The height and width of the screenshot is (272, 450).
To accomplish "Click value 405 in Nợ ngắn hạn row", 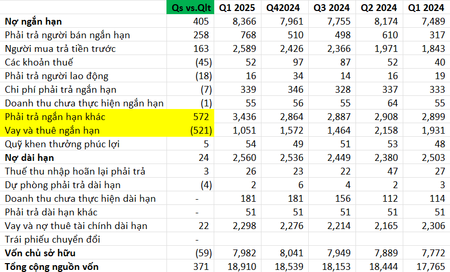I will point(201,21).
